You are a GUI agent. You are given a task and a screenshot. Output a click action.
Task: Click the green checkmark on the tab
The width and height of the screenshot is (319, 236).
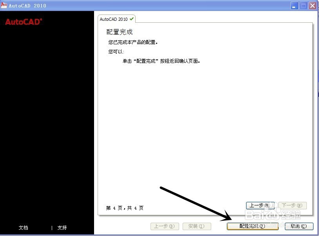(x=132, y=19)
